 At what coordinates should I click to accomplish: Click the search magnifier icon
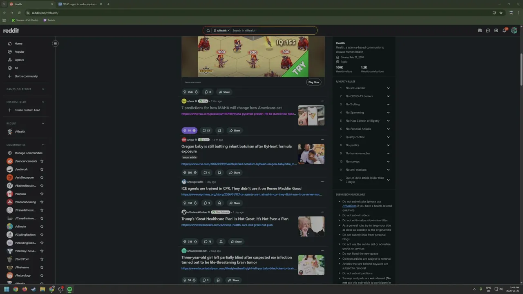click(x=208, y=31)
